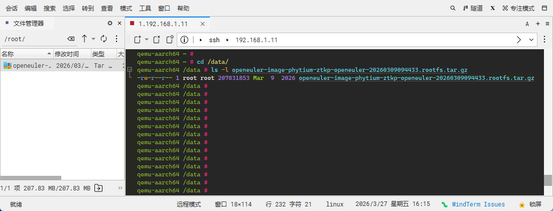The height and width of the screenshot is (211, 553).
Task: Click the file manager horizontal scrollbar
Action: [31, 177]
